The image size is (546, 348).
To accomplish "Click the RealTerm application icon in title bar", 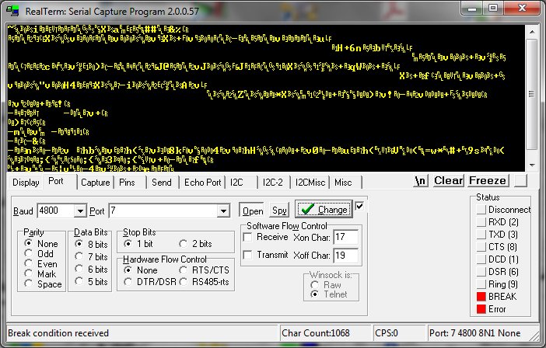I will 13,11.
